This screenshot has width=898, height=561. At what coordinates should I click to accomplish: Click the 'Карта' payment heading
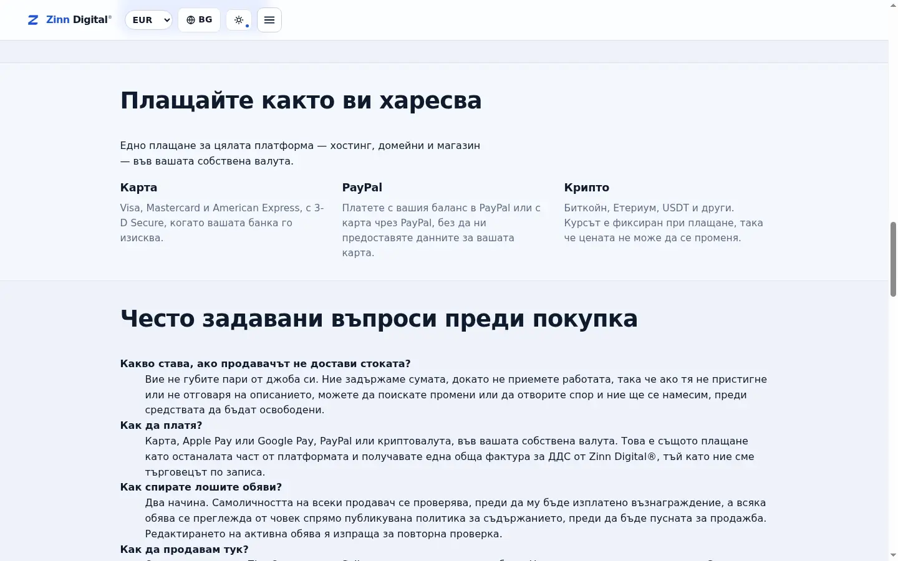tap(138, 188)
